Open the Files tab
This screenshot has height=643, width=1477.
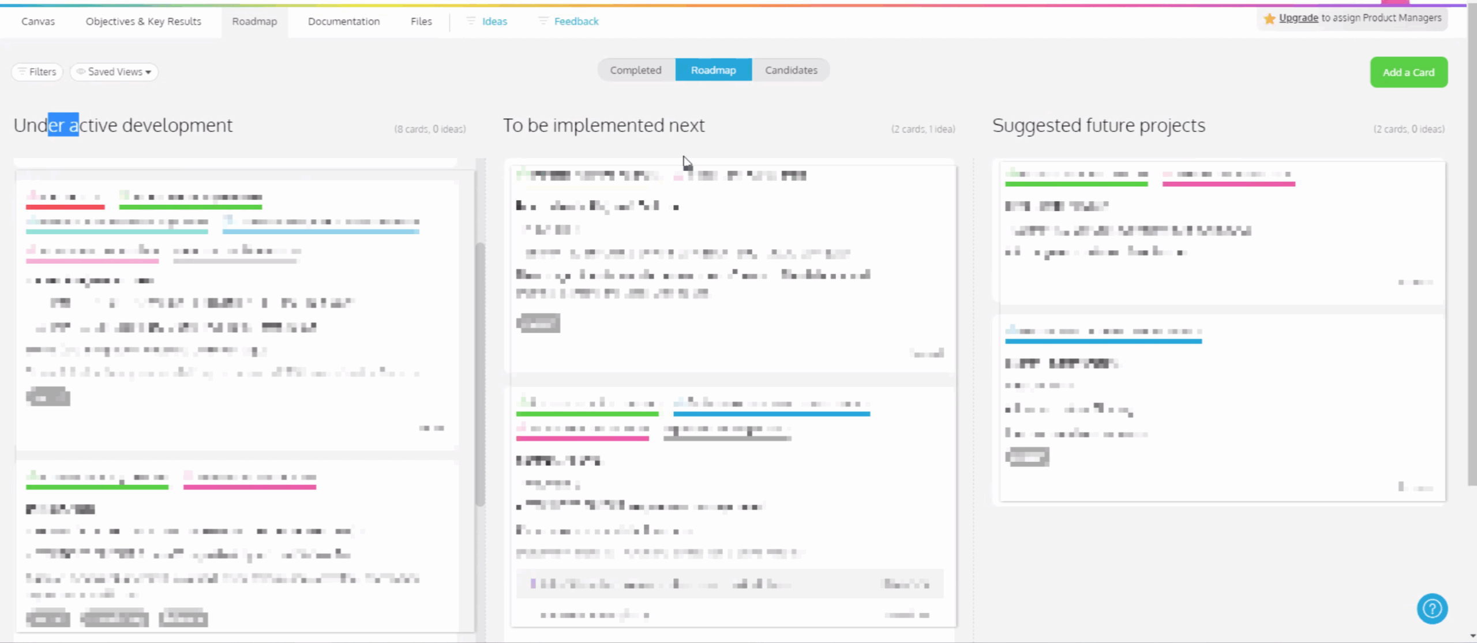pyautogui.click(x=421, y=21)
